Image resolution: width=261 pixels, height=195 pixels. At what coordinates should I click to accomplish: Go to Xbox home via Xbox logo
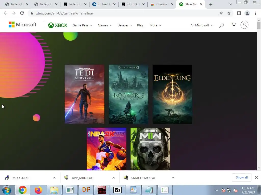[58, 25]
